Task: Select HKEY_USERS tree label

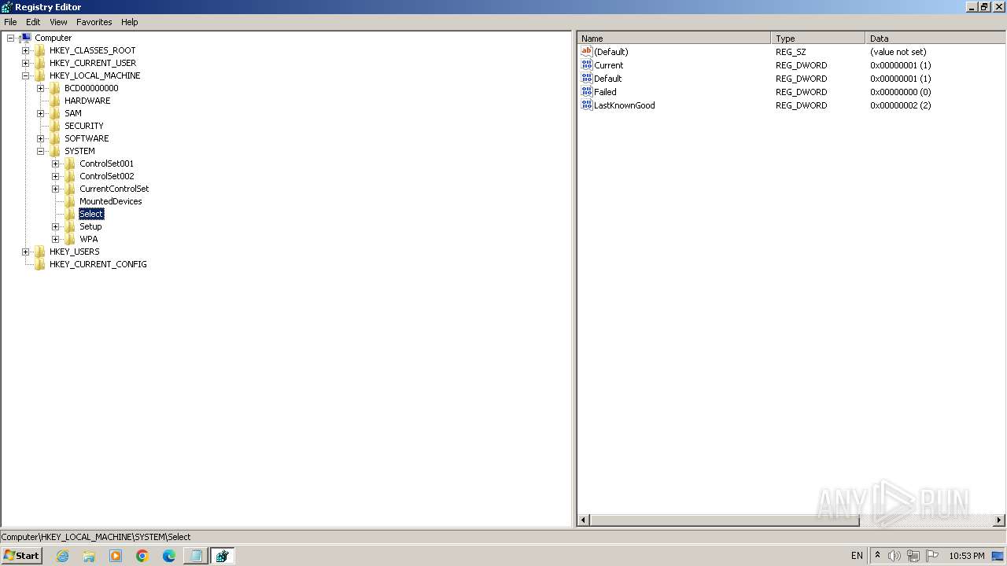Action: coord(75,252)
